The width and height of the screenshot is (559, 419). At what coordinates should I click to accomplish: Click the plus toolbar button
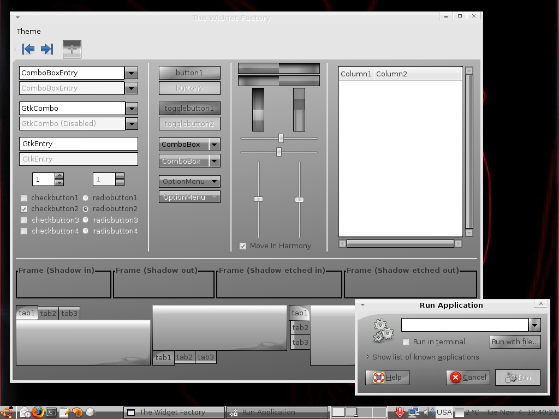(x=72, y=49)
